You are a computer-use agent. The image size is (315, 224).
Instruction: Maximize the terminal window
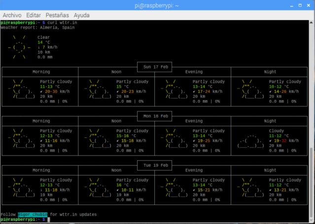pyautogui.click(x=299, y=5)
